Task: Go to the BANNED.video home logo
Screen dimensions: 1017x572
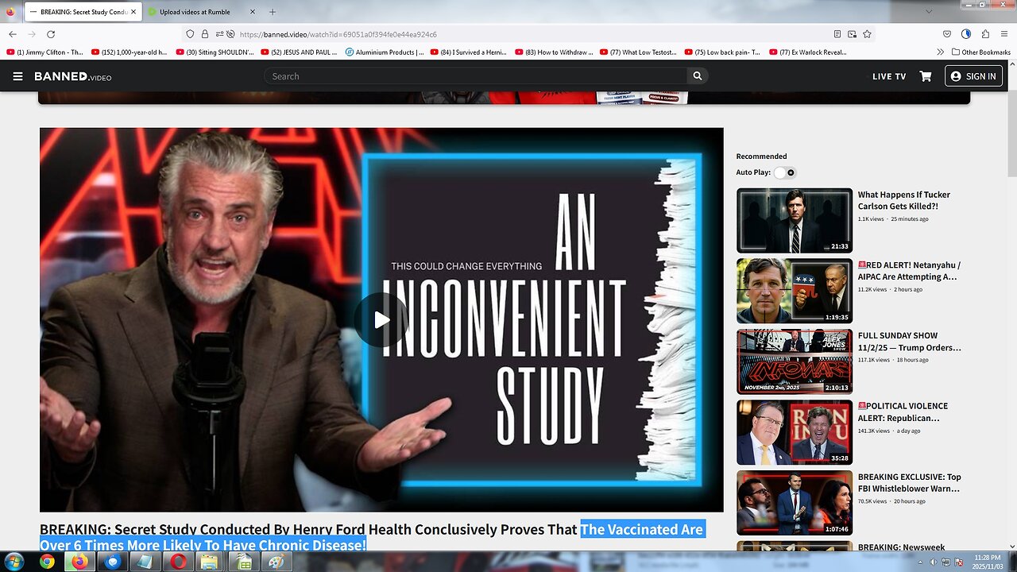Action: click(x=72, y=76)
